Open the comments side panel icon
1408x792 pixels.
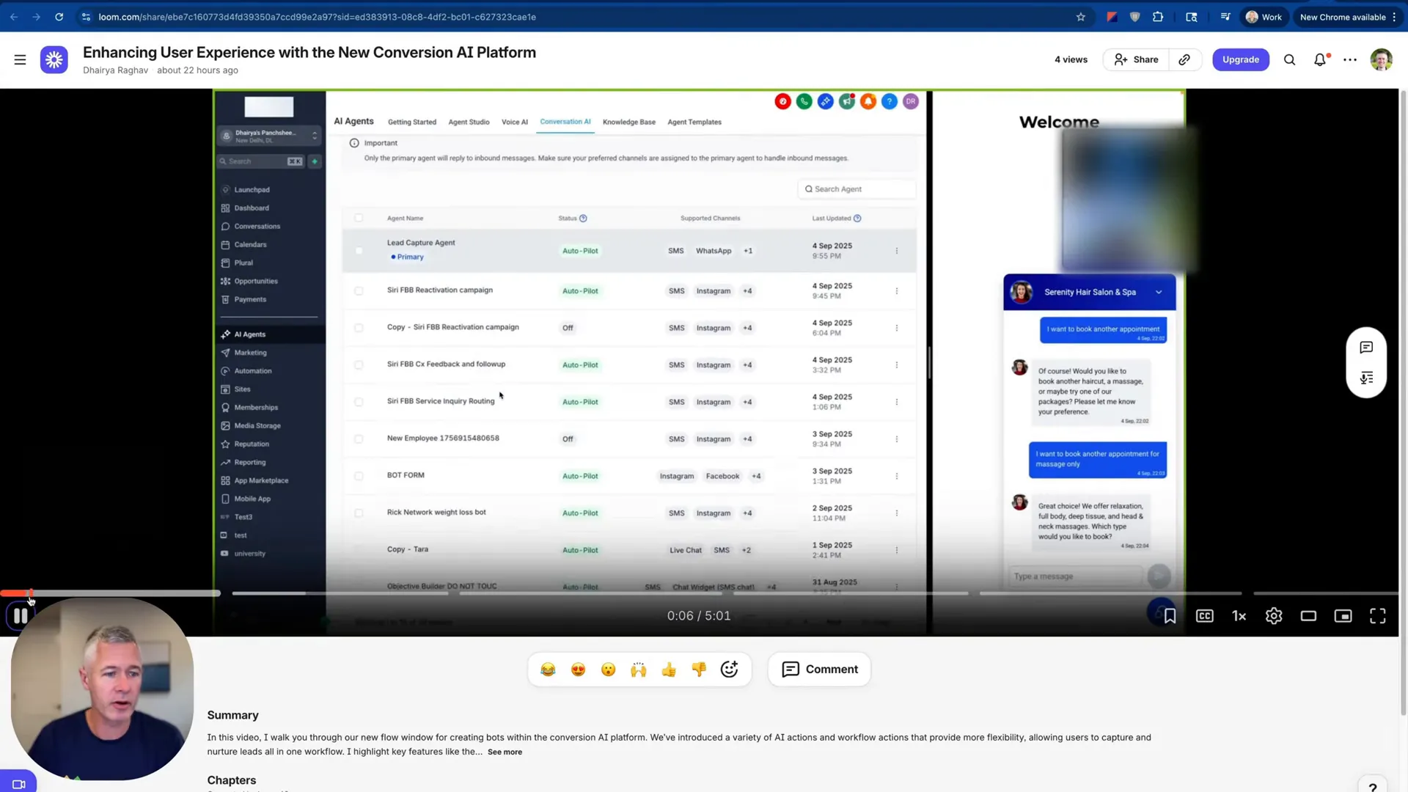1366,348
